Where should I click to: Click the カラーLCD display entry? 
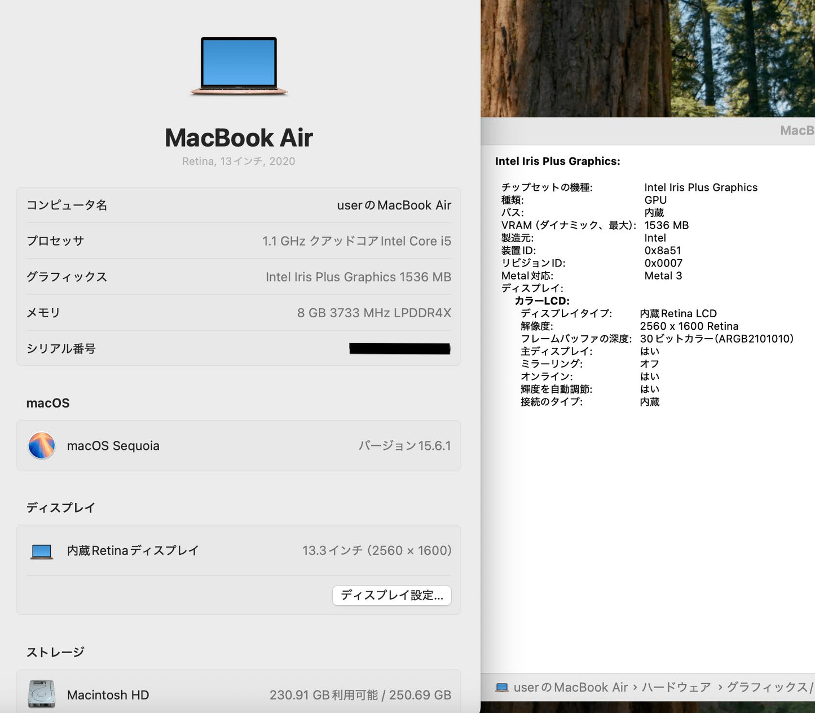pos(543,301)
